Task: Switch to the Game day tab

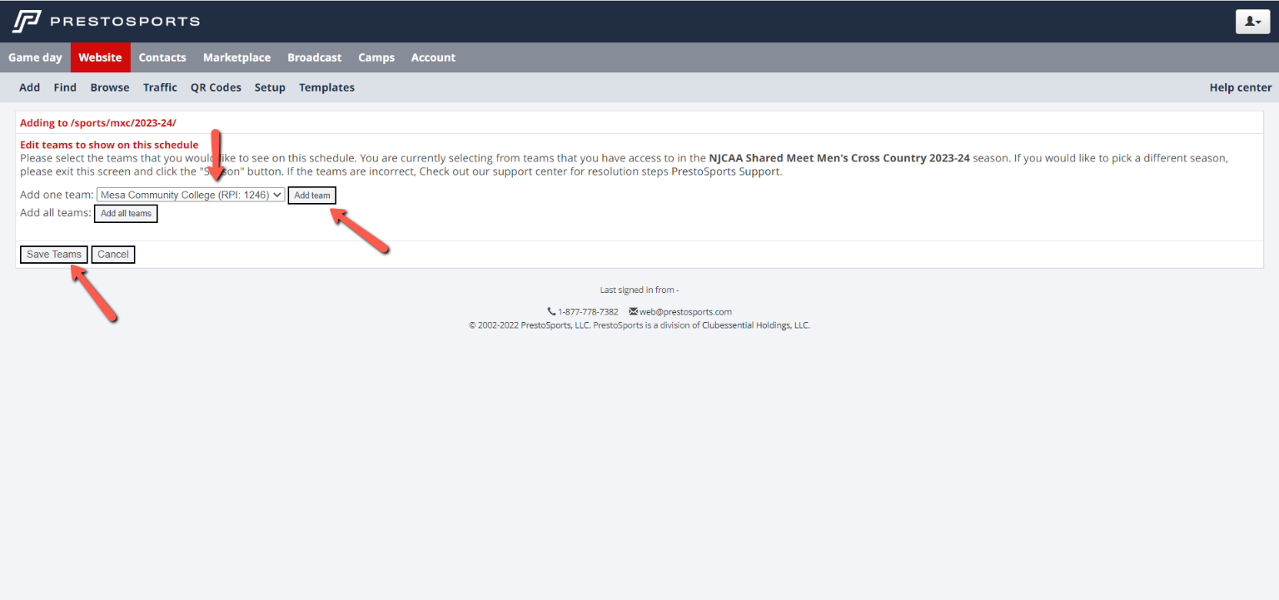Action: click(x=35, y=57)
